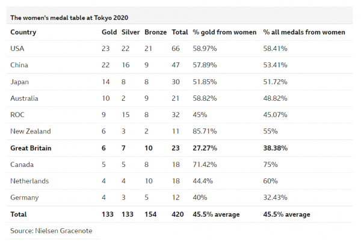Click the Total column header
The width and height of the screenshot is (361, 245).
(180, 32)
